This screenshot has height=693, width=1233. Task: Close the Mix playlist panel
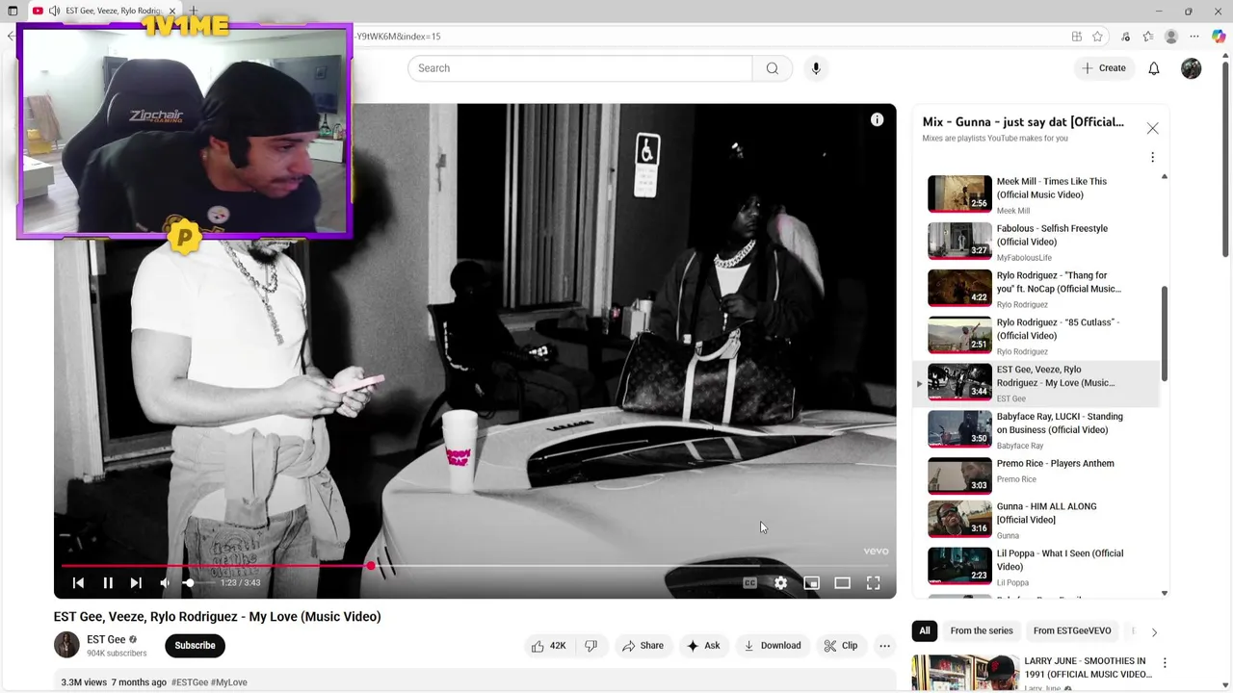click(1152, 128)
